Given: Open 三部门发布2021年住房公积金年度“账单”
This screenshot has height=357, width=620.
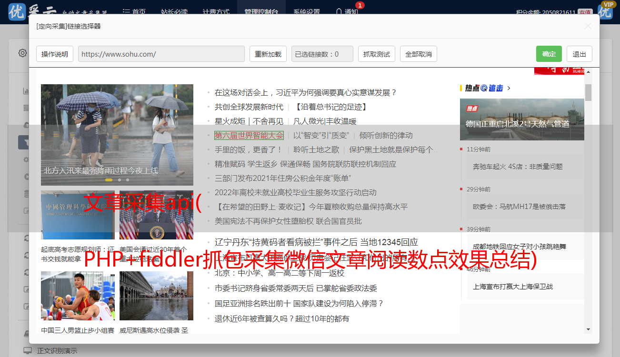Looking at the screenshot, I should [283, 178].
